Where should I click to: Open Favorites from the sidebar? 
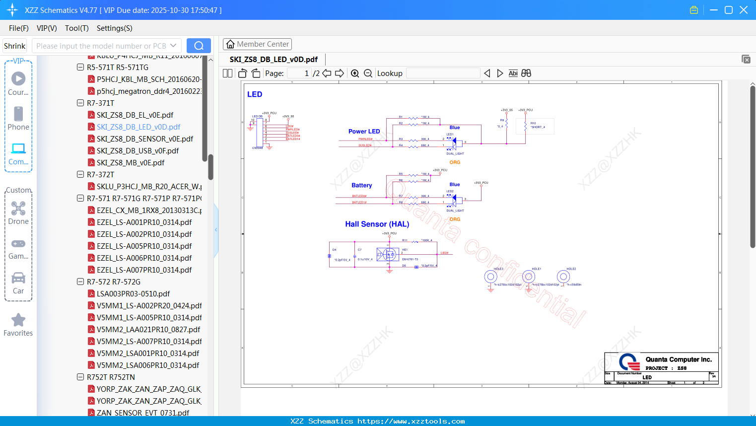(18, 325)
